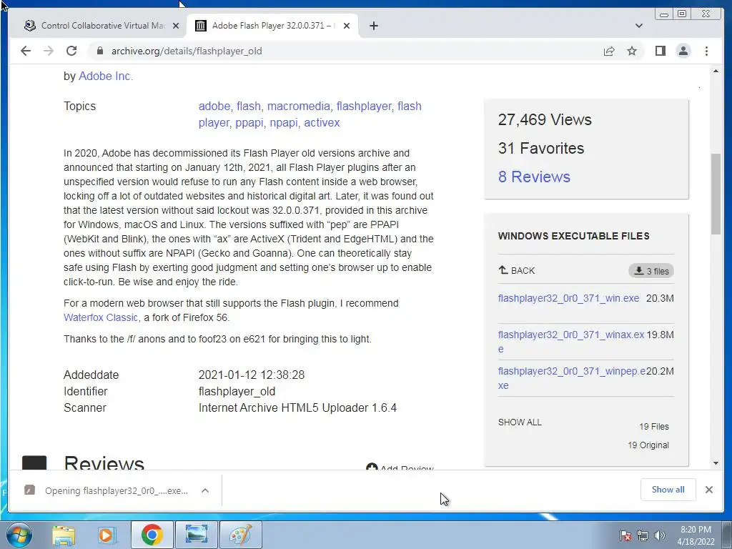Go back to the previous page

(x=26, y=51)
